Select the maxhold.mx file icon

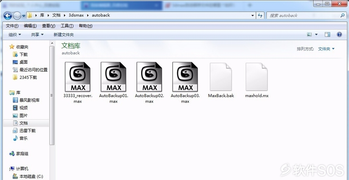(x=257, y=77)
